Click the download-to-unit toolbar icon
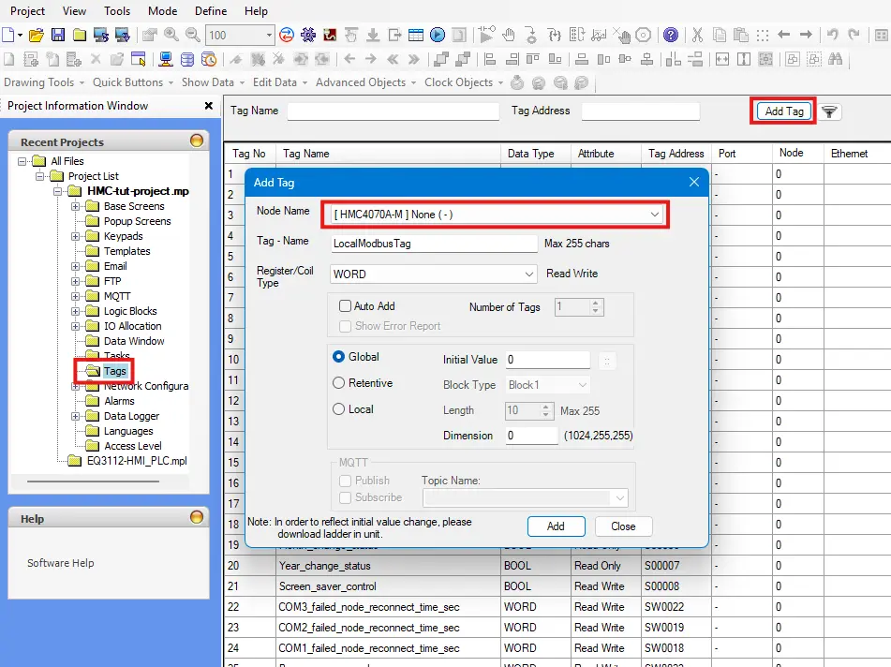The width and height of the screenshot is (891, 667). (x=371, y=33)
